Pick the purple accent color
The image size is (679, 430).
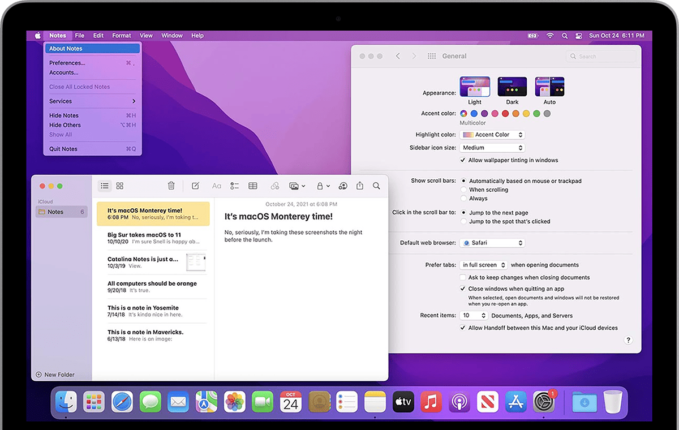[484, 114]
